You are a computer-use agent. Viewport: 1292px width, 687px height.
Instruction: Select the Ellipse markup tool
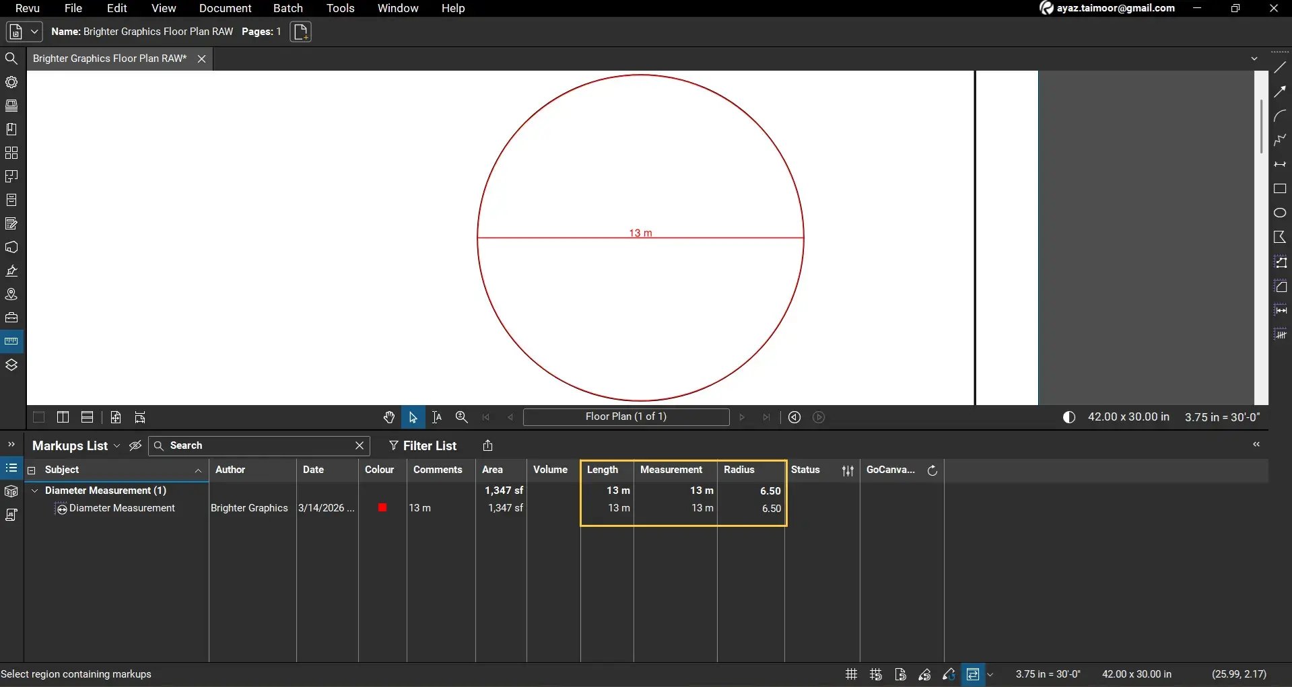tap(1281, 213)
